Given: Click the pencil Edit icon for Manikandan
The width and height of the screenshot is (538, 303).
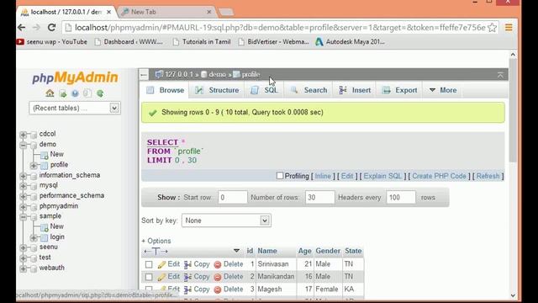Looking at the screenshot, I should 161,277.
